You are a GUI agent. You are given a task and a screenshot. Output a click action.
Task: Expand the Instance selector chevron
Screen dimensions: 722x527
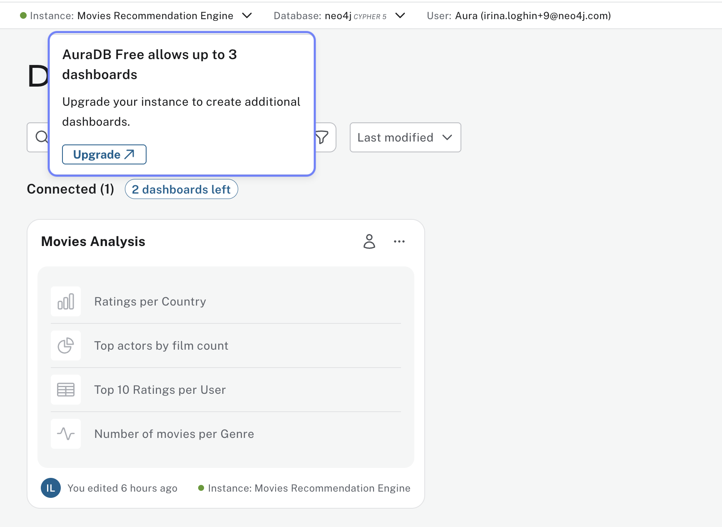point(247,16)
